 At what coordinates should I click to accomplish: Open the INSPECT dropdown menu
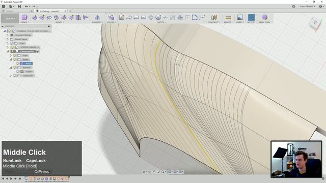(228, 22)
